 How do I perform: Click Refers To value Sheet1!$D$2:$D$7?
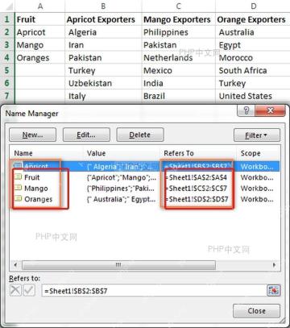tap(197, 199)
